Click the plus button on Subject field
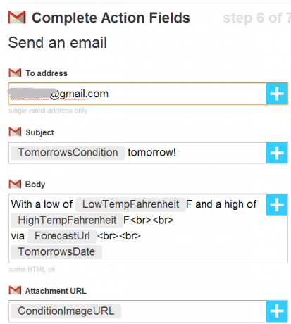This screenshot has height=324, width=291. click(x=277, y=153)
